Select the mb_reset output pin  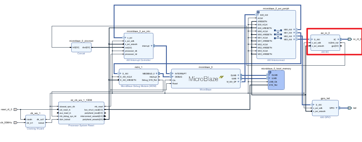(x=99, y=106)
